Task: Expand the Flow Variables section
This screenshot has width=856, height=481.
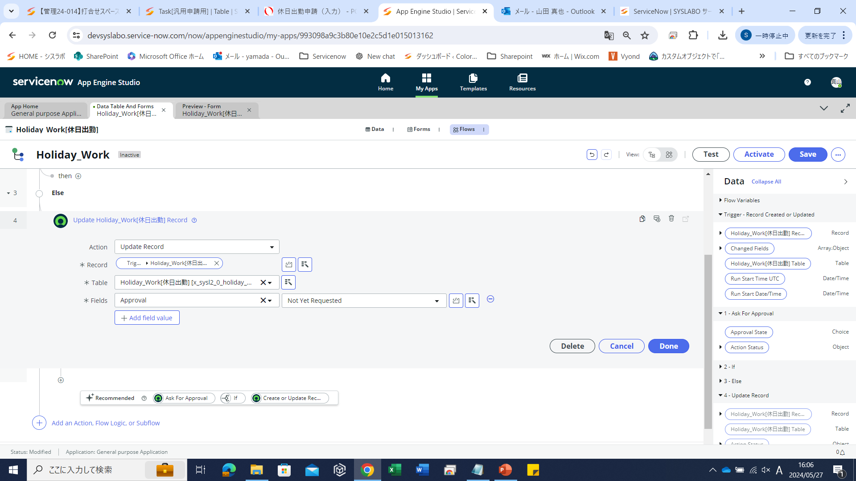Action: click(720, 200)
